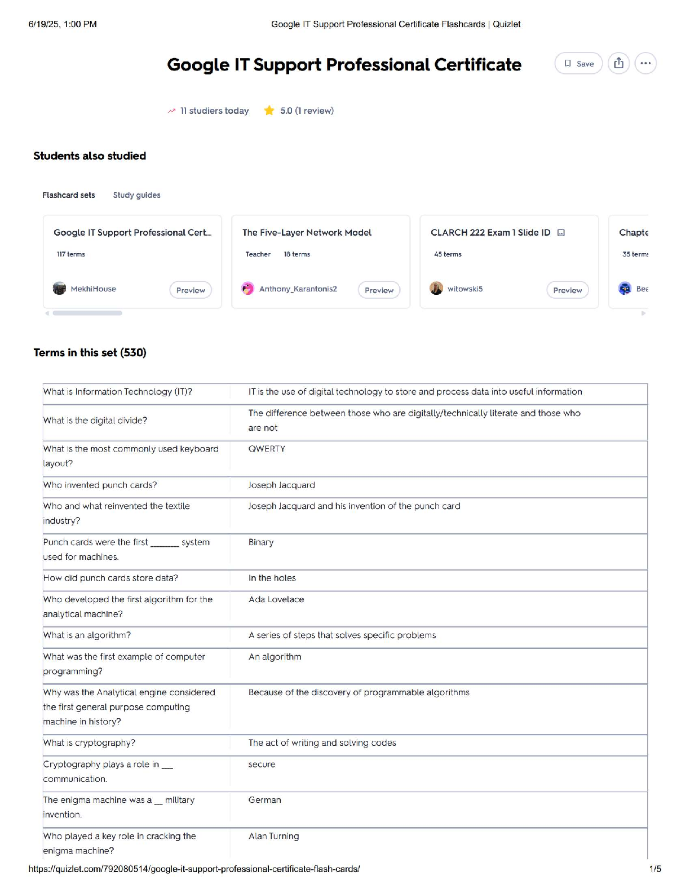Open The Five-Layer Network Model card title

307,232
